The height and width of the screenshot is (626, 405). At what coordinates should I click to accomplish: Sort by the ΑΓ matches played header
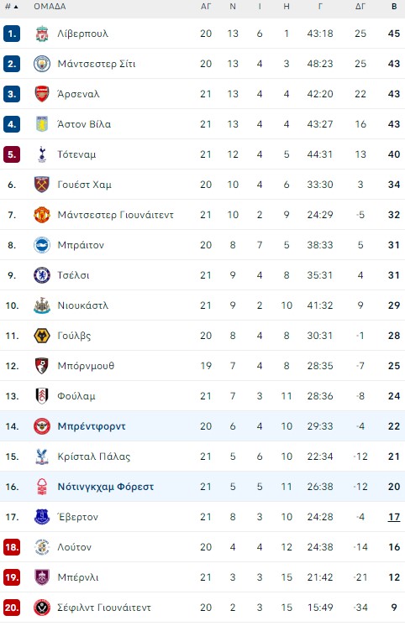click(206, 7)
